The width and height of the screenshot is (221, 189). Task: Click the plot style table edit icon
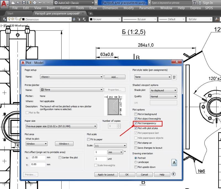174,77
